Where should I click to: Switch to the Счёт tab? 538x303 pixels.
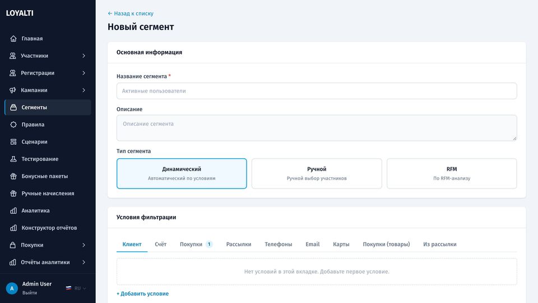pos(161,244)
